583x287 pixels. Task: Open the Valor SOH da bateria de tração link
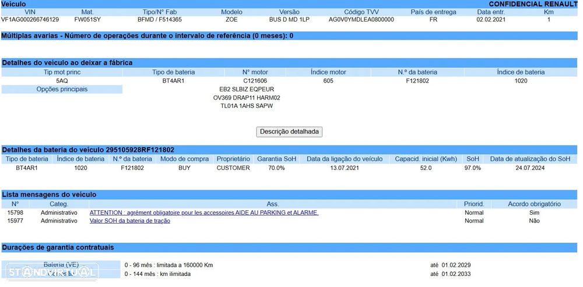pos(130,221)
